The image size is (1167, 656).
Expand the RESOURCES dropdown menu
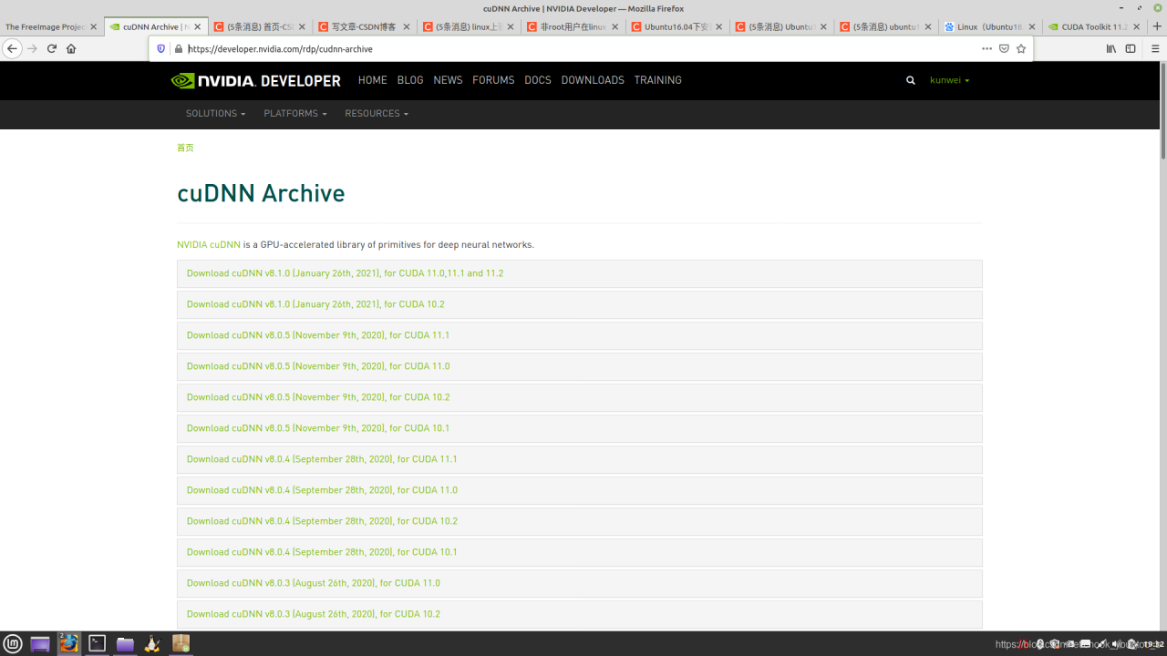(x=377, y=114)
